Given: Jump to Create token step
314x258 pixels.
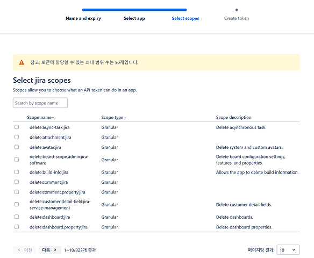Looking at the screenshot, I should pyautogui.click(x=237, y=18).
